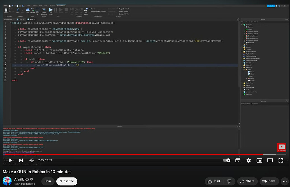
Task: Toggle subtitles/closed captions
Action: 238,160
